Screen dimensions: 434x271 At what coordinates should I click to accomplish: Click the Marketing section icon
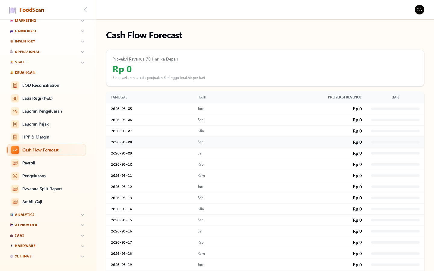pos(12,20)
